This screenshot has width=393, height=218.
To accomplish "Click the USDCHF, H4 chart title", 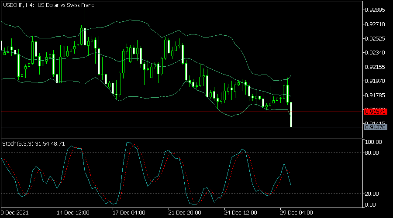I will [48, 5].
